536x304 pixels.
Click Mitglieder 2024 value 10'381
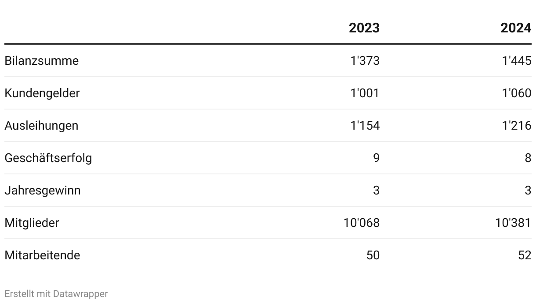[513, 223]
